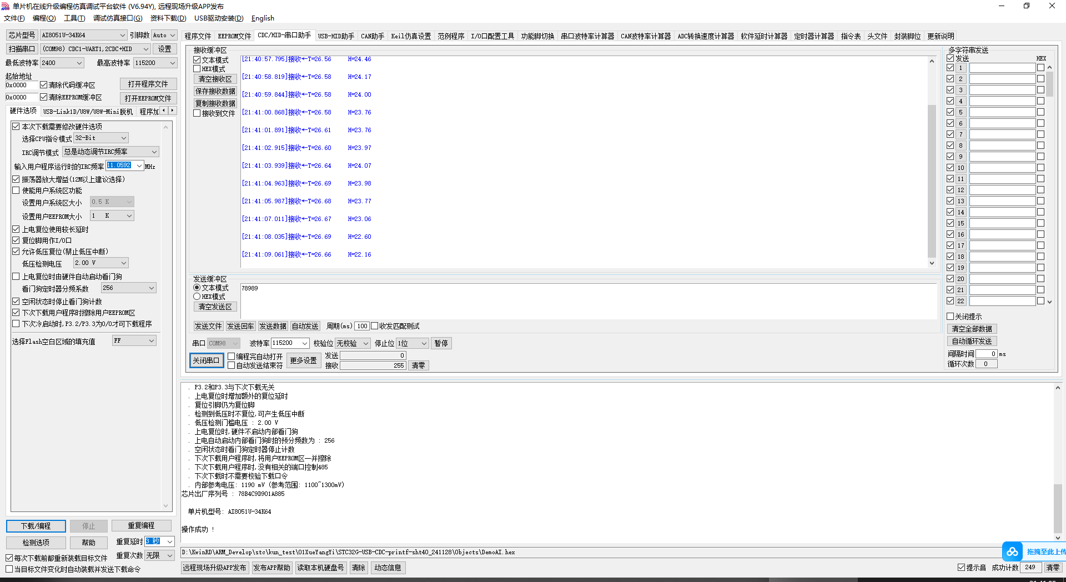Click tab scroll left arrow in hardware options
Screen dimensions: 1066x582
(164, 111)
